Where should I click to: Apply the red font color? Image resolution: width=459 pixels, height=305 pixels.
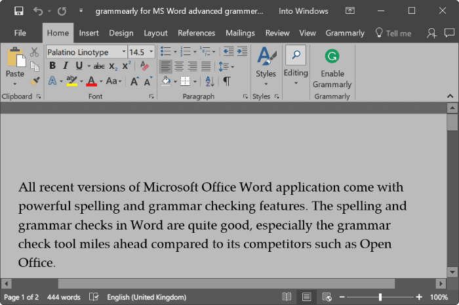92,81
